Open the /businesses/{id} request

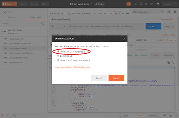(x=24, y=39)
